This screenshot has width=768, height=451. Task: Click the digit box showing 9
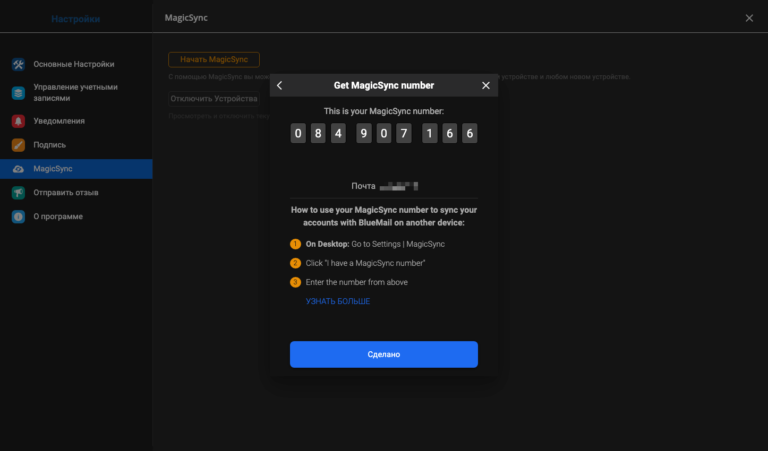(x=364, y=133)
